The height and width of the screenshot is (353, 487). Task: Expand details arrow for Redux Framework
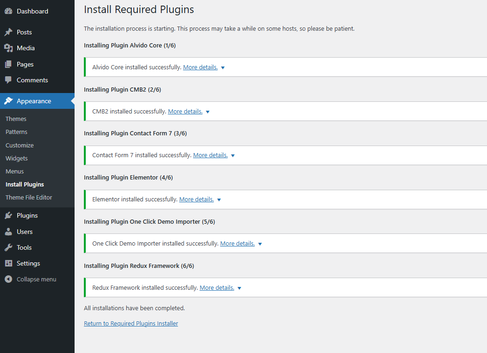coord(240,288)
